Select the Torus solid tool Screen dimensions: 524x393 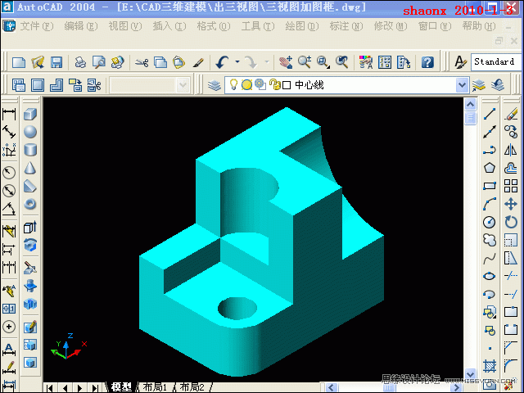[30, 204]
